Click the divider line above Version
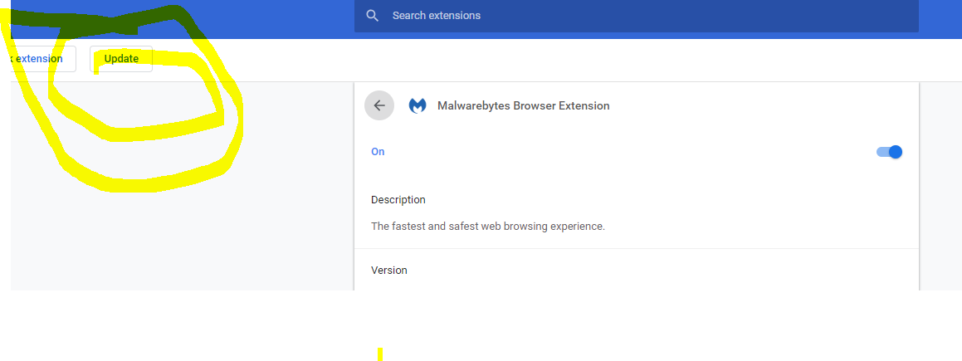The height and width of the screenshot is (361, 962). tap(637, 248)
